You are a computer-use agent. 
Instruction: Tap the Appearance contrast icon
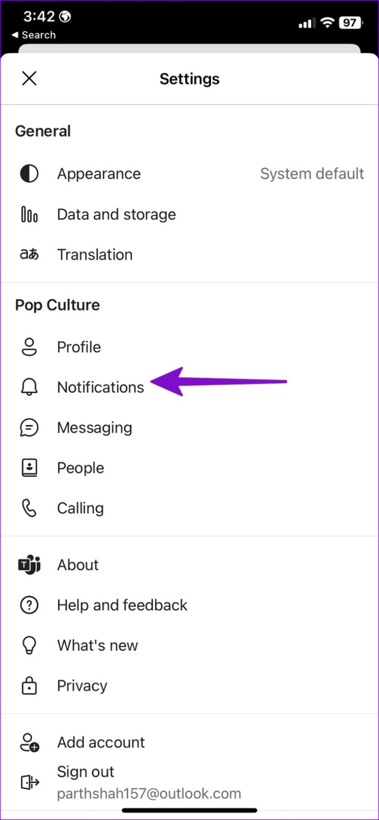(29, 173)
